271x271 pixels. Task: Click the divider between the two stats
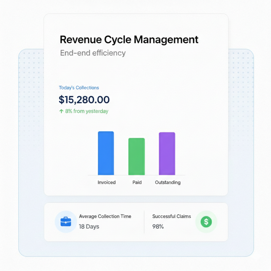coord(144,222)
